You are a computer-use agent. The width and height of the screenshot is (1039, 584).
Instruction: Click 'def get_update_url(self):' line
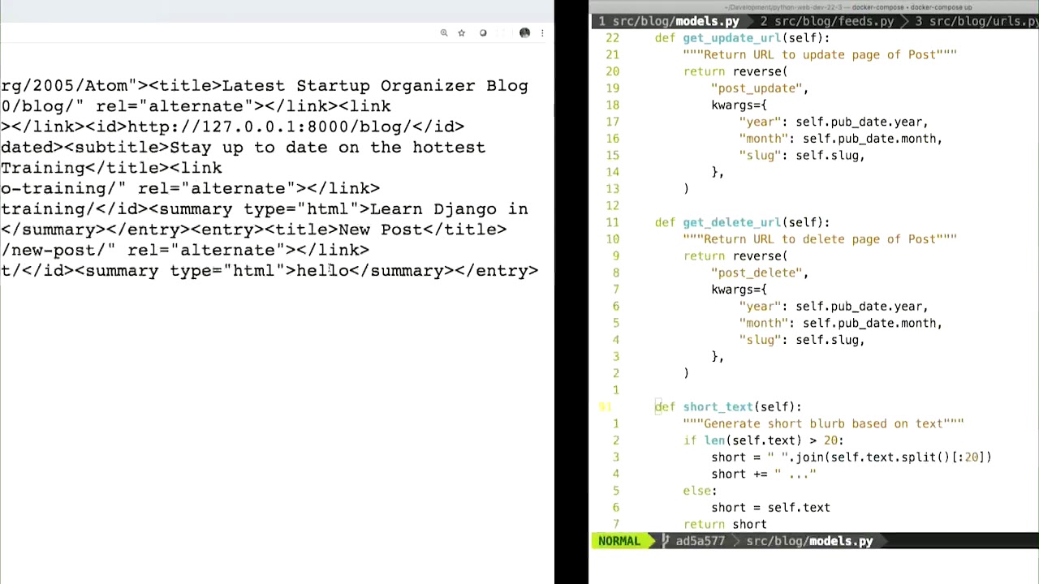[742, 38]
